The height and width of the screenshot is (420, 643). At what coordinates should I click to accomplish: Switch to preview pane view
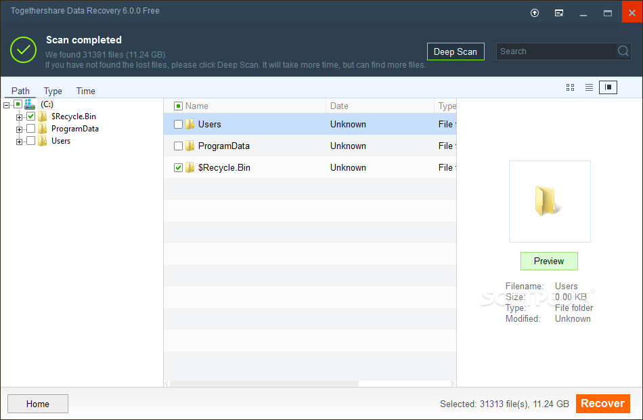[x=608, y=87]
